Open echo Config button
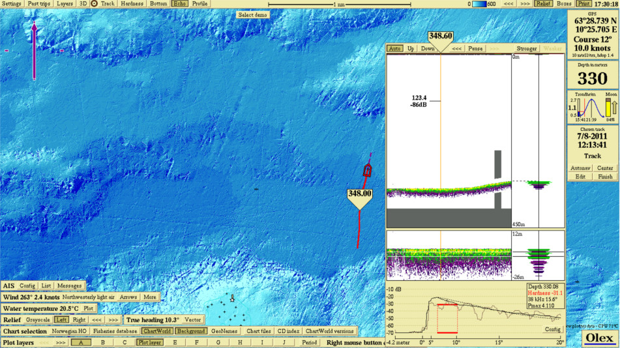Viewport: 620px width, 348px height. (552, 329)
